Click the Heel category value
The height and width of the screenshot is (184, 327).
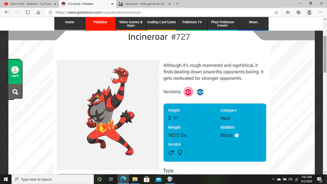[225, 118]
